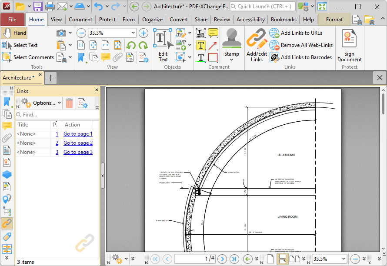
Task: Rotate the view counter-clockwise
Action: coord(131,45)
